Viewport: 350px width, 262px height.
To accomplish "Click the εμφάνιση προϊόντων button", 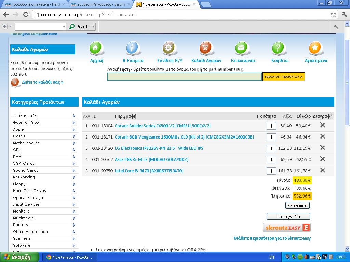I will (x=283, y=77).
